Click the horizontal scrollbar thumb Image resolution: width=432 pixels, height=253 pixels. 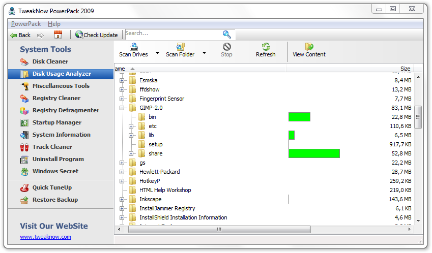[x=219, y=229]
